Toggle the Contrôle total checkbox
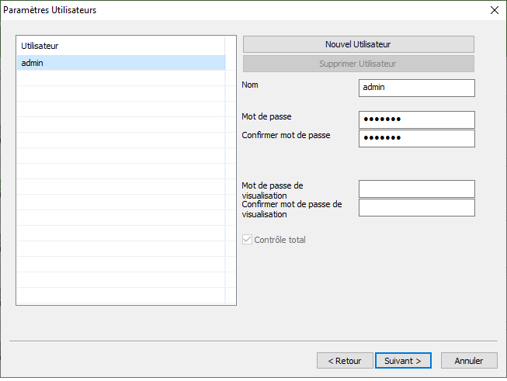The height and width of the screenshot is (381, 507). (x=248, y=240)
